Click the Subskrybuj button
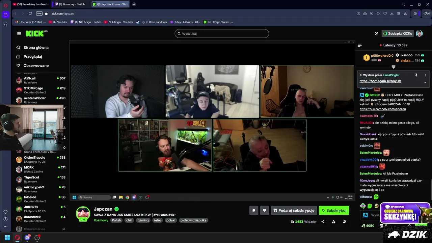The height and width of the screenshot is (243, 432). pos(334,210)
